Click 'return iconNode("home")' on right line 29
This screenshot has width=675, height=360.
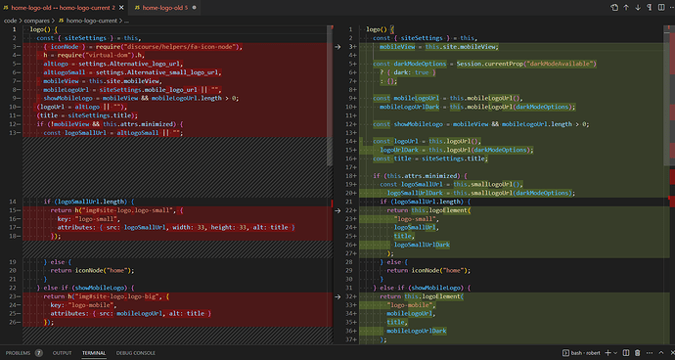coord(428,270)
